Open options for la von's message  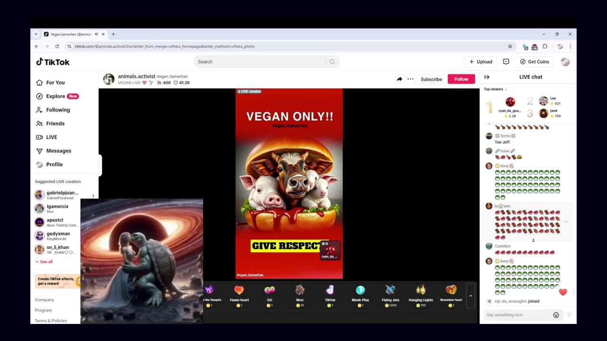[x=566, y=222]
